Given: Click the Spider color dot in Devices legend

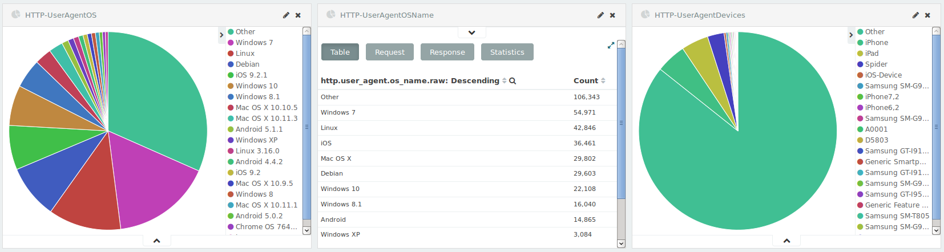Looking at the screenshot, I should 860,64.
